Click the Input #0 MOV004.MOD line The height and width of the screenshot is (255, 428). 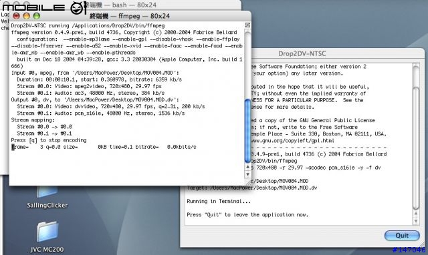pos(95,73)
